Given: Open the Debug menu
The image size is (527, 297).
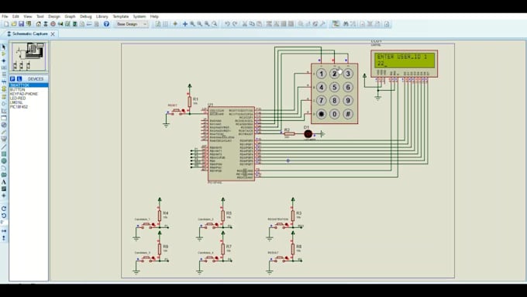Looking at the screenshot, I should pyautogui.click(x=86, y=16).
